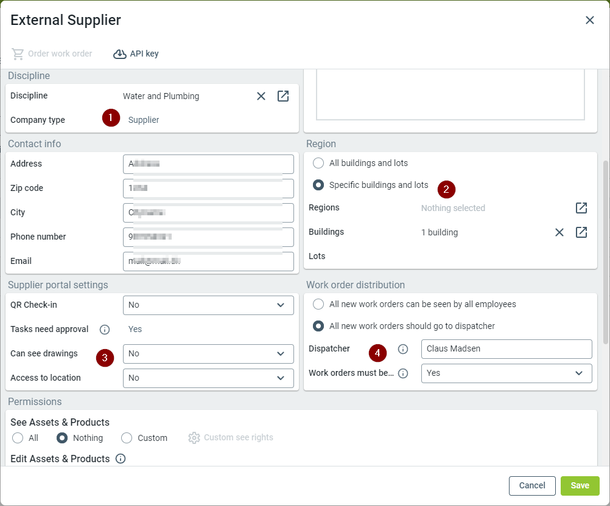Click the Cancel button

coord(532,485)
